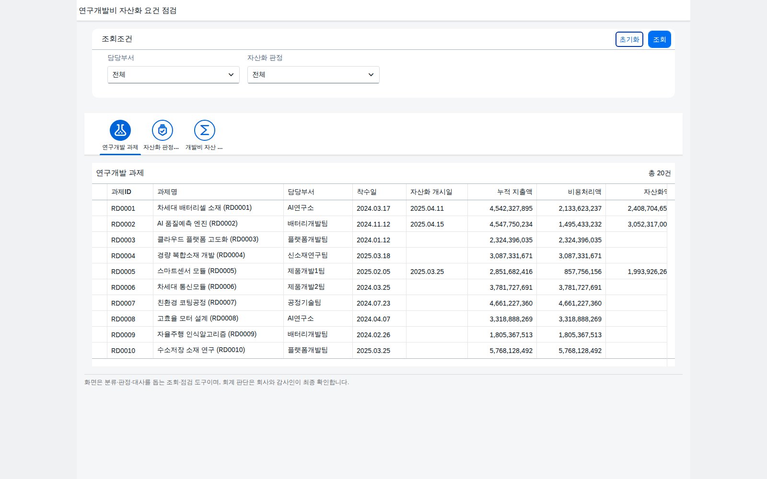Click 차세대 통신모듈 (RD0006) name

tap(197, 287)
